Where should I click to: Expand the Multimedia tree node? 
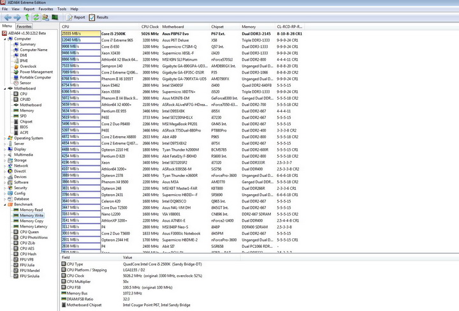[x=4, y=155]
